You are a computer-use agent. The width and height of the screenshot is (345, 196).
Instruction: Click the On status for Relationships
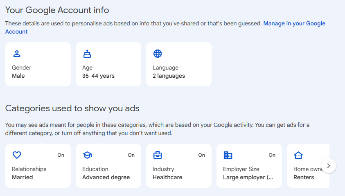point(61,155)
